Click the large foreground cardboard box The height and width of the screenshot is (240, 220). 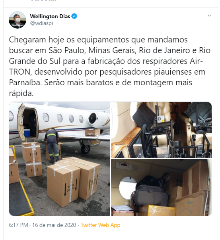pyautogui.click(x=64, y=185)
